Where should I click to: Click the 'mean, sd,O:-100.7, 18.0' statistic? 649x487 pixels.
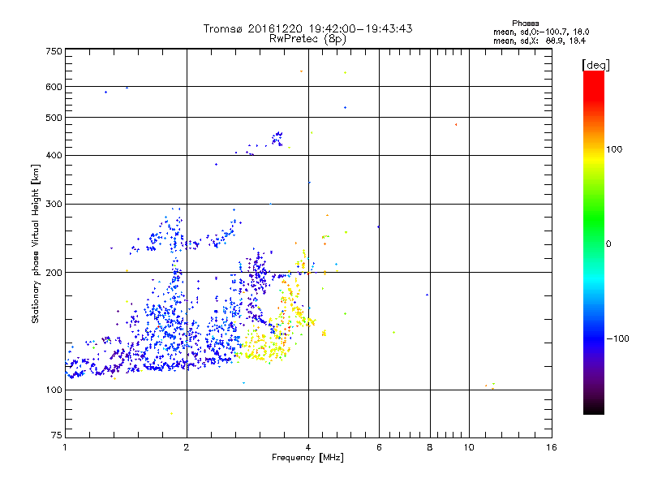pos(541,32)
